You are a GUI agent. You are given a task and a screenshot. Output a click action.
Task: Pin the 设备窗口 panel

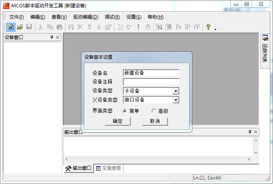point(52,37)
